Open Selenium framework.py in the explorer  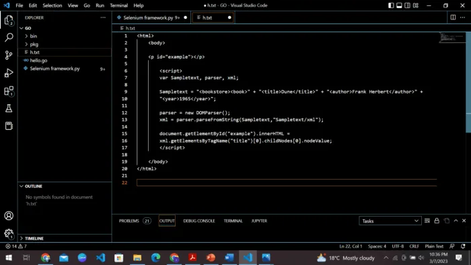pos(65,69)
